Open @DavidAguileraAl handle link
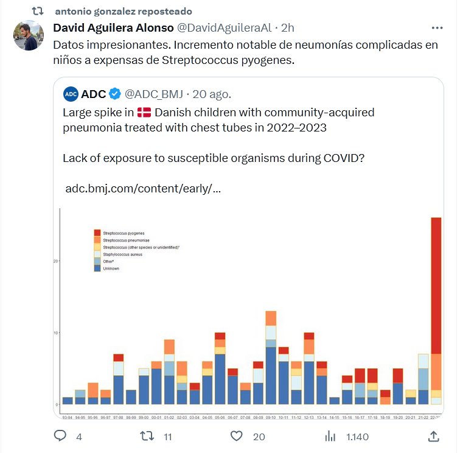The height and width of the screenshot is (453, 460). (x=224, y=28)
